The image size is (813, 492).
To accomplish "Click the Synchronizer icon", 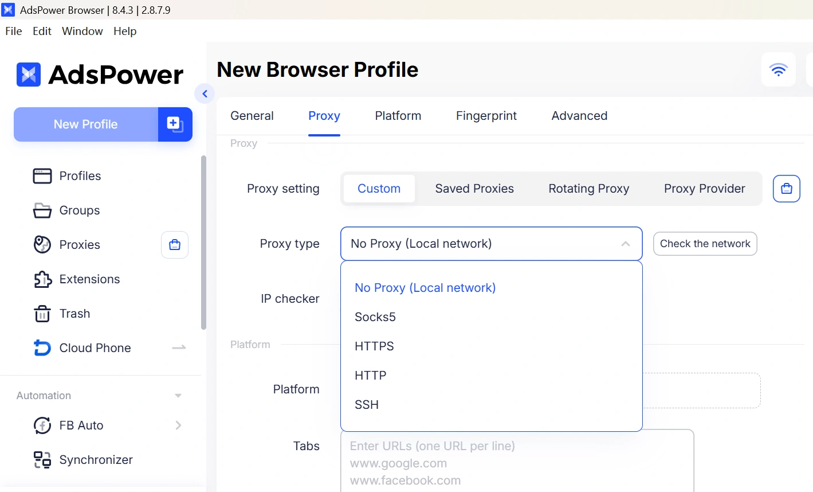I will pos(42,460).
